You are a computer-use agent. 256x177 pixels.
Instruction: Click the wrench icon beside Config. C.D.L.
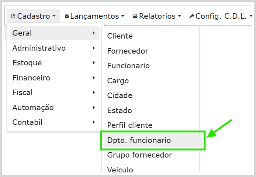click(192, 16)
